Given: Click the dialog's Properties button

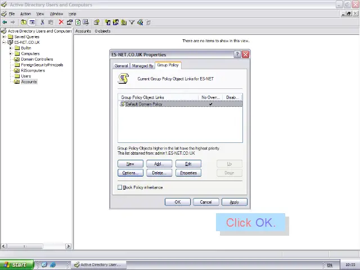Looking at the screenshot, I should pos(188,173).
